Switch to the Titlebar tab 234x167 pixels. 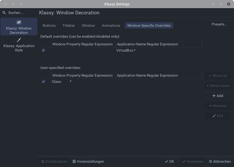(69, 26)
